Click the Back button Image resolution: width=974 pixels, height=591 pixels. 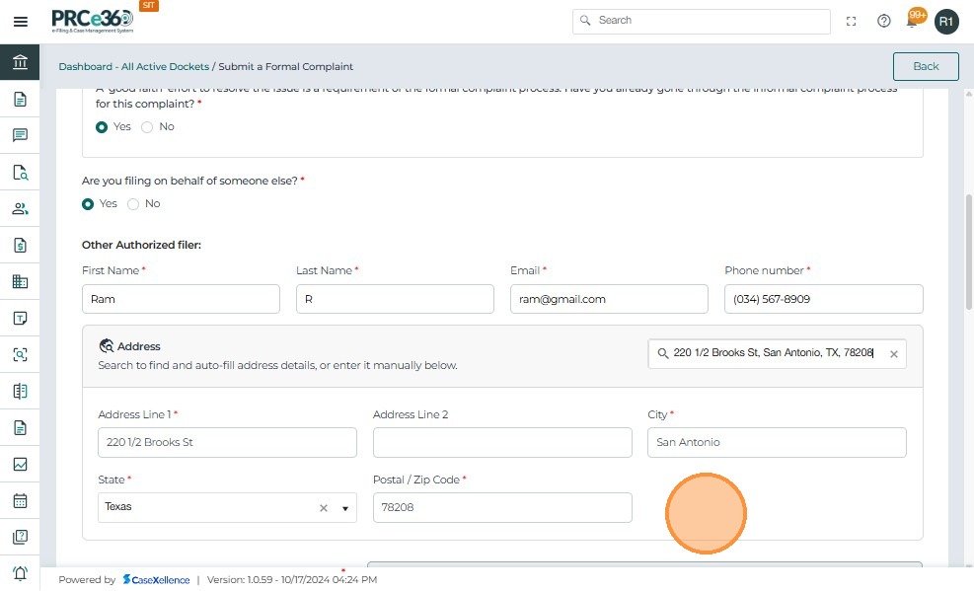tap(926, 66)
